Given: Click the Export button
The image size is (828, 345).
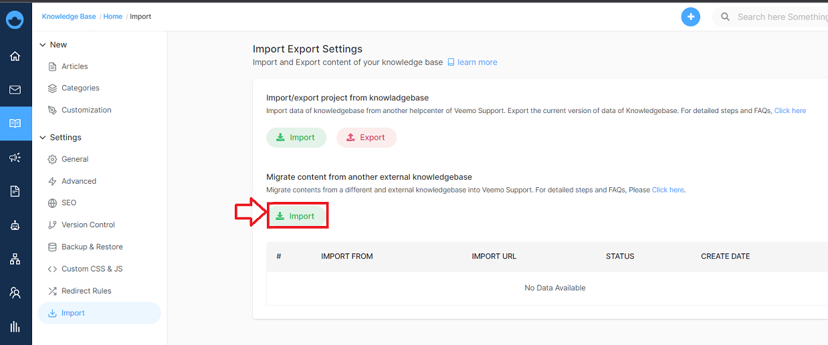Looking at the screenshot, I should pos(367,137).
